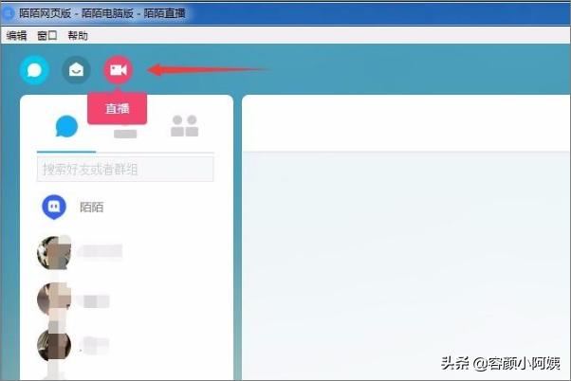Image resolution: width=571 pixels, height=381 pixels.
Task: Click the app icon in the title bar
Action: click(9, 13)
